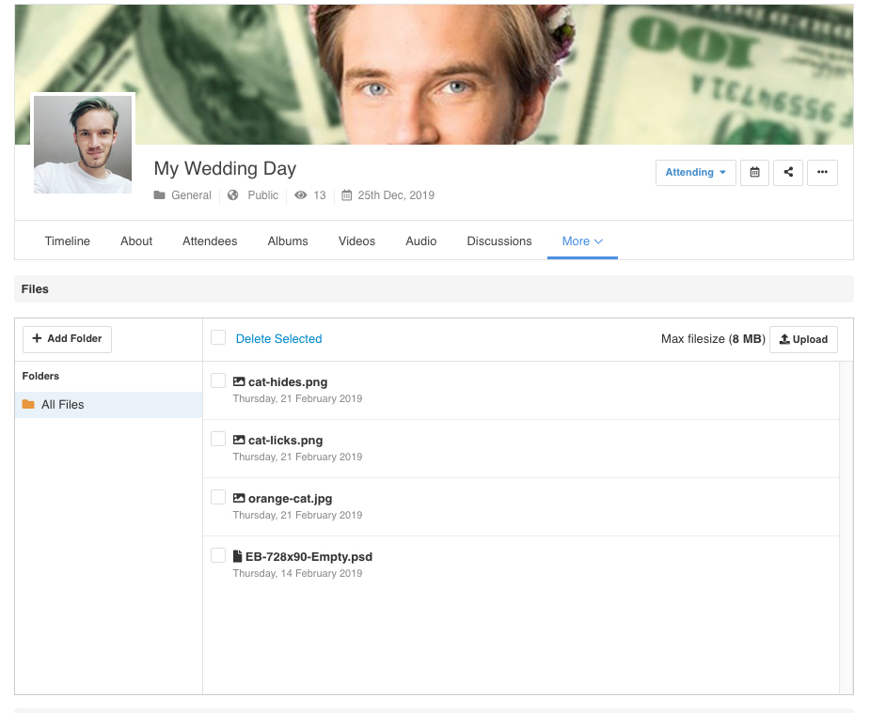Click the views count 13
This screenshot has width=870, height=713.
point(320,195)
